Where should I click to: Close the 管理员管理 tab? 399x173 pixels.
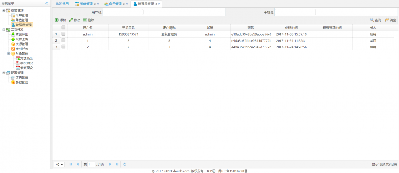click(159, 4)
